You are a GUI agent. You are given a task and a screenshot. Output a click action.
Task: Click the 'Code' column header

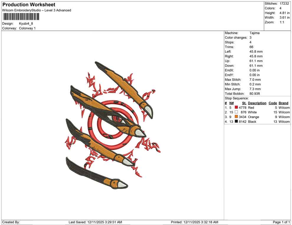tap(273, 103)
